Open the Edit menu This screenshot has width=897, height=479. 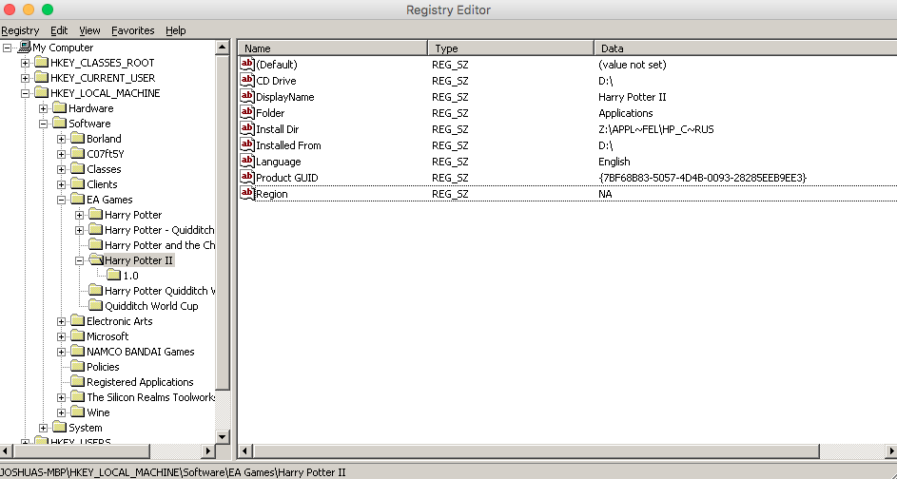point(59,30)
